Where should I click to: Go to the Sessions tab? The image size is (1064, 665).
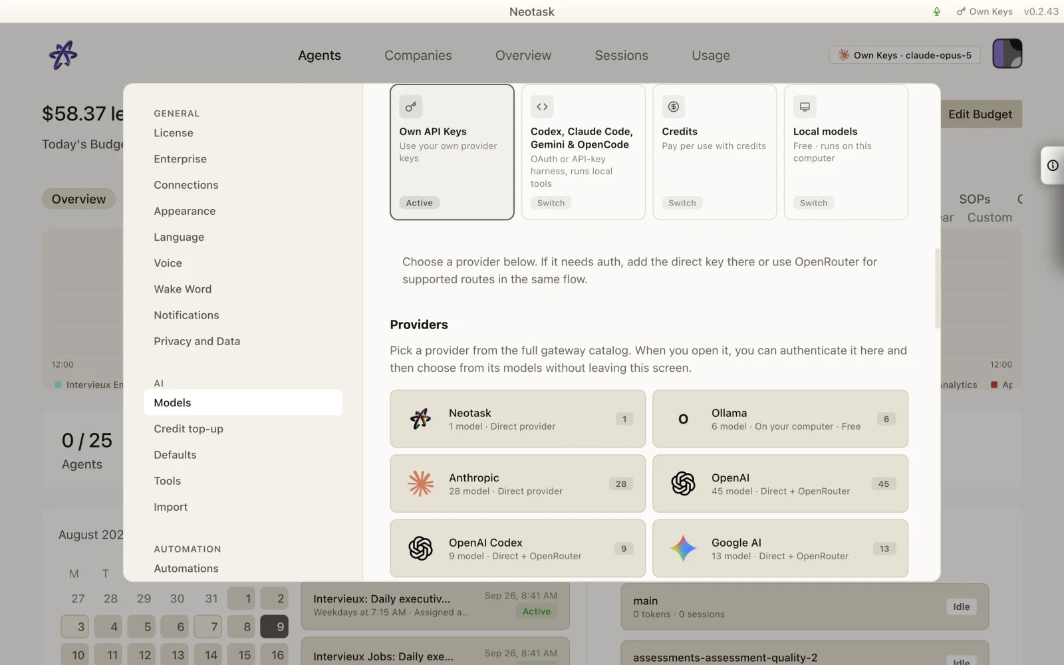point(621,55)
